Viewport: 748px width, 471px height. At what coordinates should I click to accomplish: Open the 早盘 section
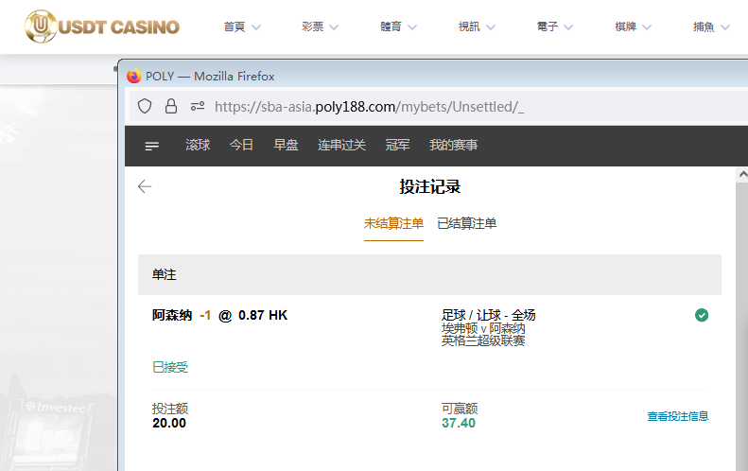(286, 145)
